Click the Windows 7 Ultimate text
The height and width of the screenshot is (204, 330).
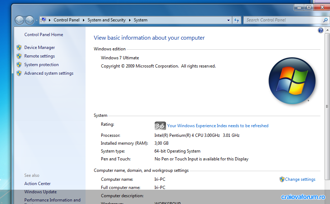click(120, 58)
